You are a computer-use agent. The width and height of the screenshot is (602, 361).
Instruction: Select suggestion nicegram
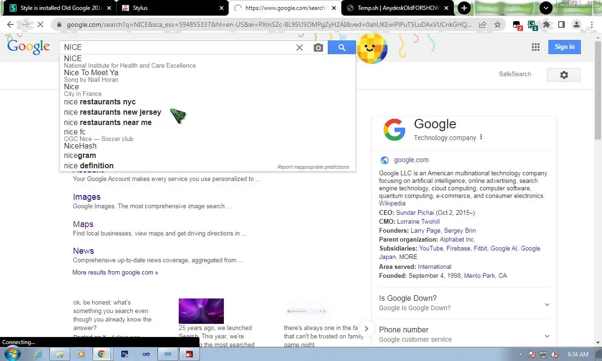(x=207, y=156)
